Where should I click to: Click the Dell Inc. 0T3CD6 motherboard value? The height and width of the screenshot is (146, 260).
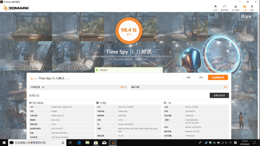[192, 107]
